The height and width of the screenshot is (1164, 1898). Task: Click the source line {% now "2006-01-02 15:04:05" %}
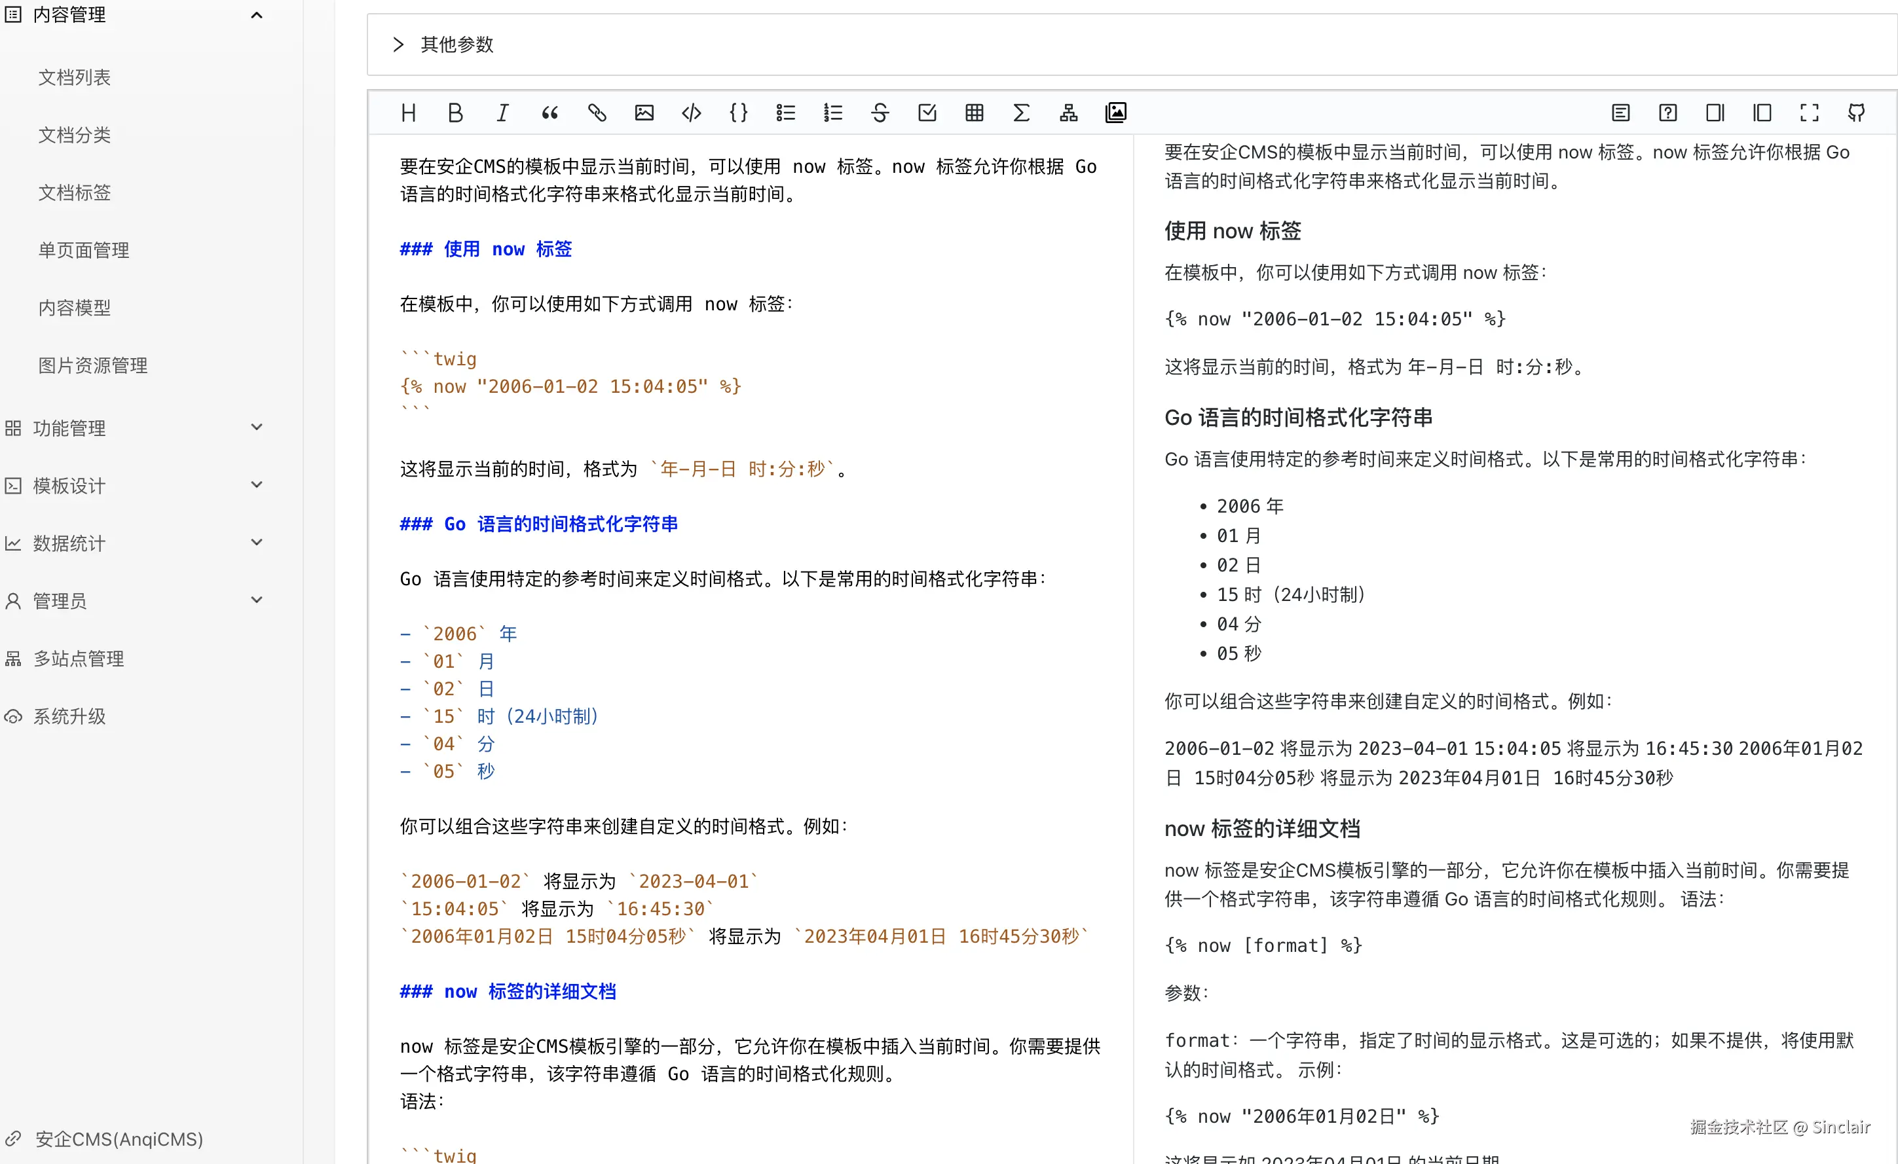571,386
